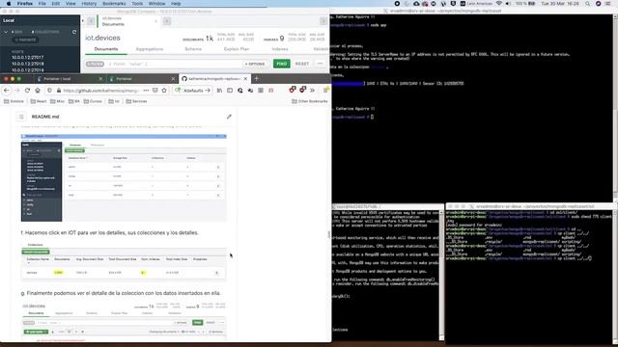
Task: Open the Window menu
Action: [x=156, y=4]
